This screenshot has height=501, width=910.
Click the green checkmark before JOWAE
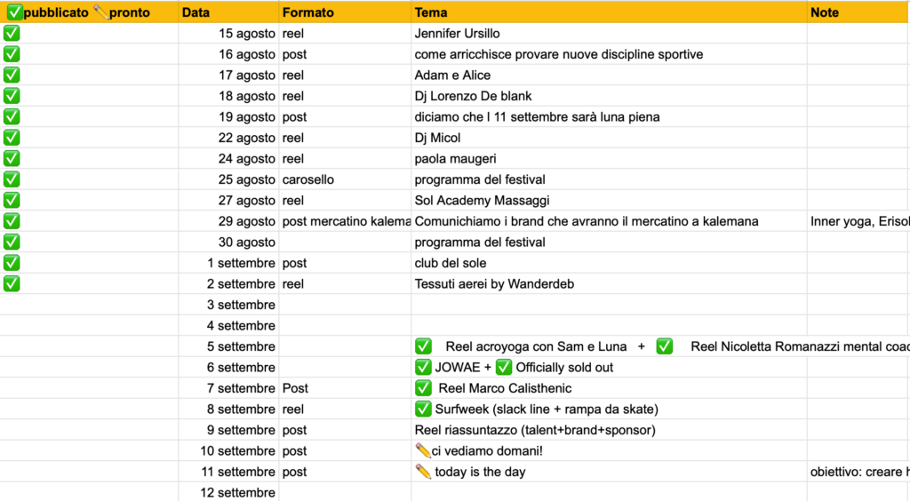click(x=424, y=368)
